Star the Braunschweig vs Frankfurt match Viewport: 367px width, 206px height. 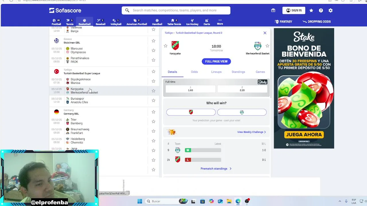[x=153, y=131]
